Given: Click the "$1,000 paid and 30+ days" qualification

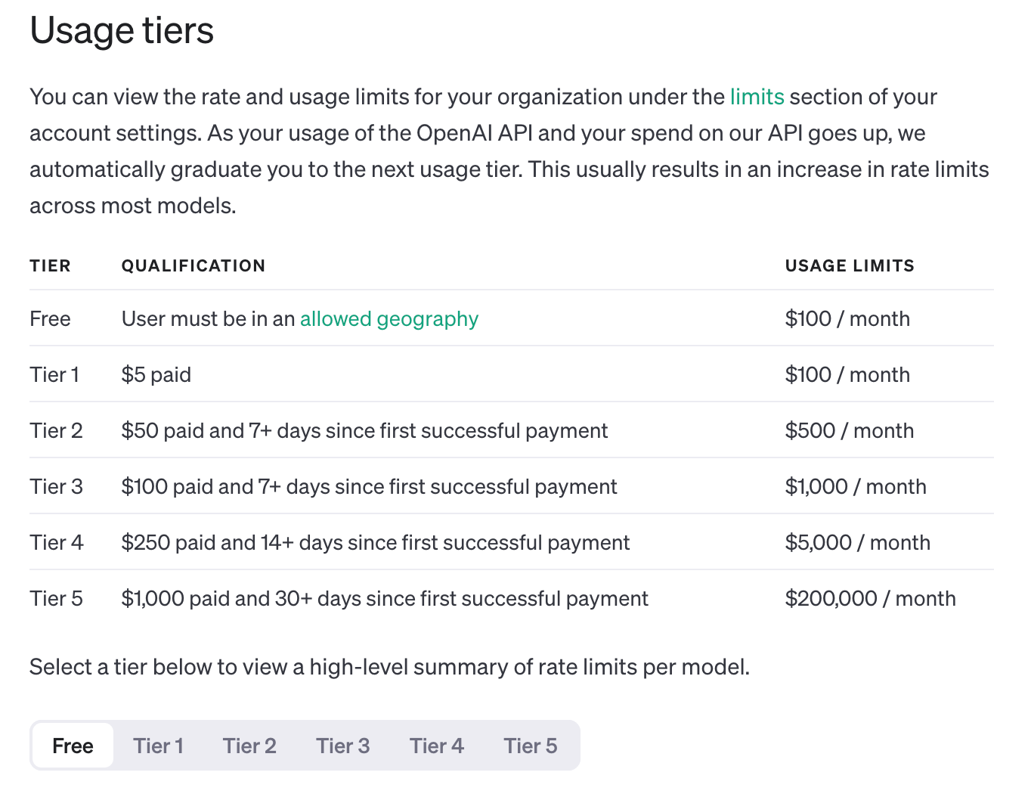Looking at the screenshot, I should click(x=385, y=599).
